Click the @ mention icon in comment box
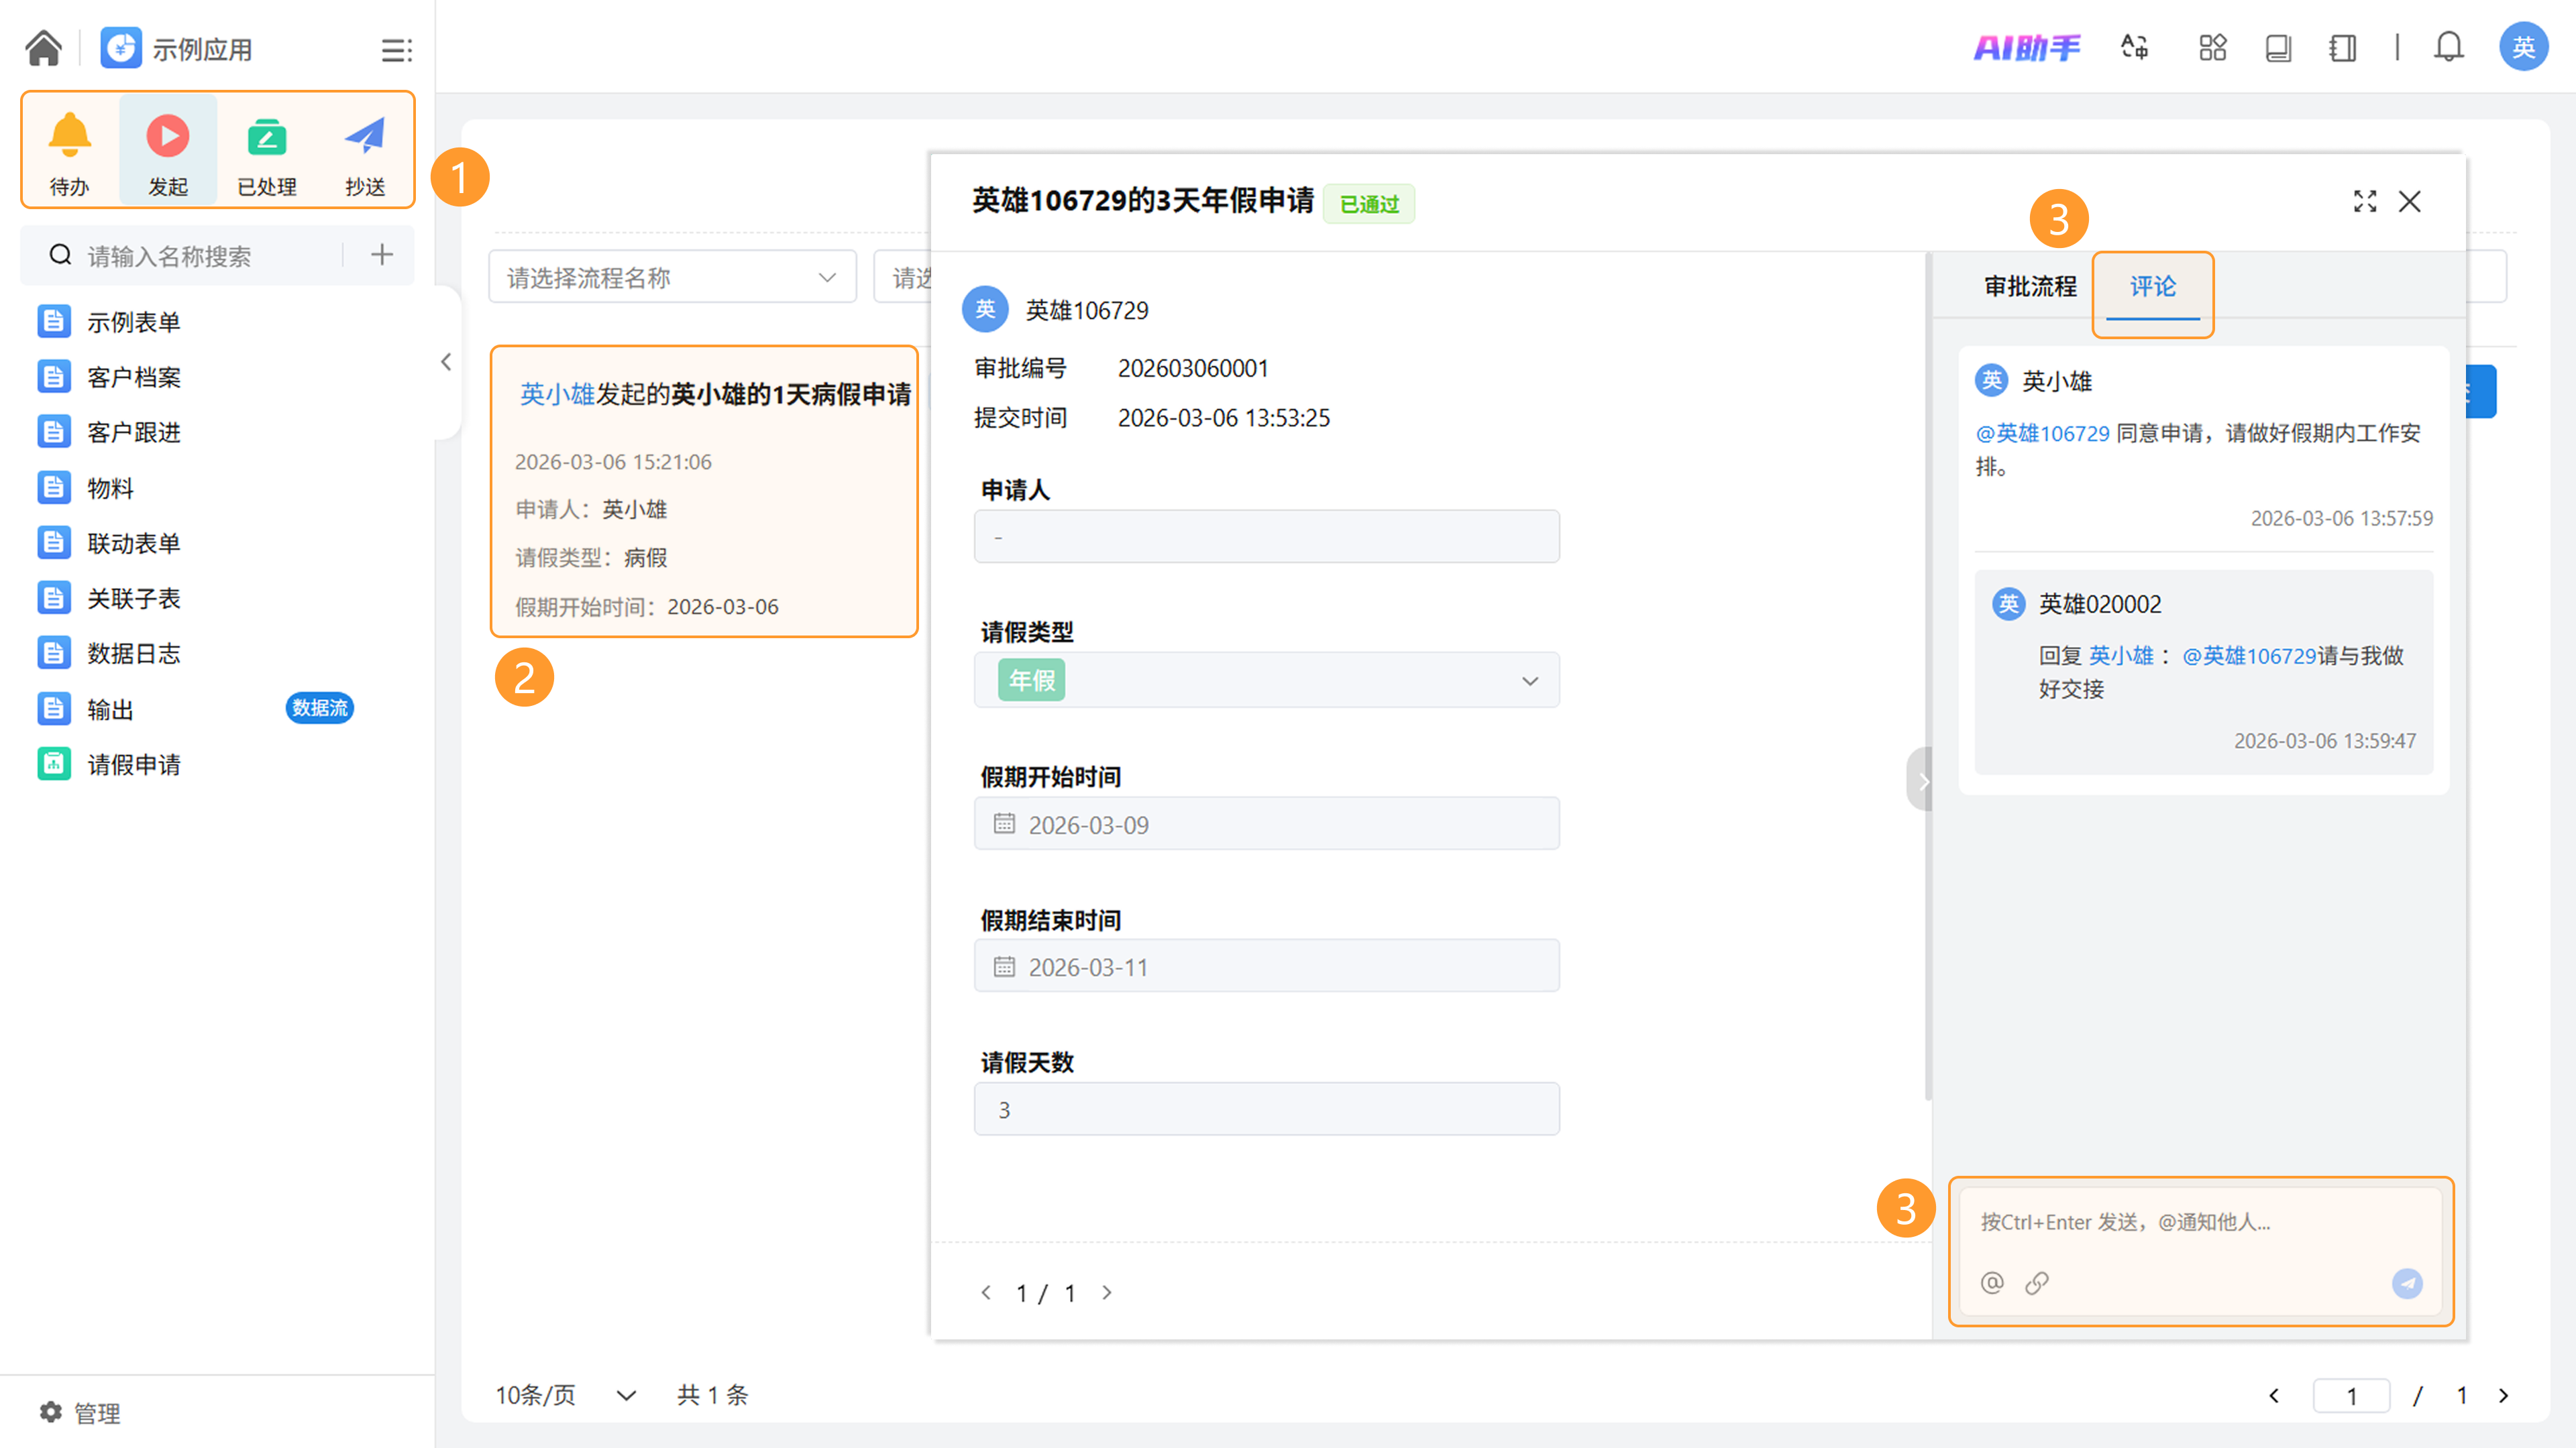The height and width of the screenshot is (1448, 2576). tap(1992, 1282)
